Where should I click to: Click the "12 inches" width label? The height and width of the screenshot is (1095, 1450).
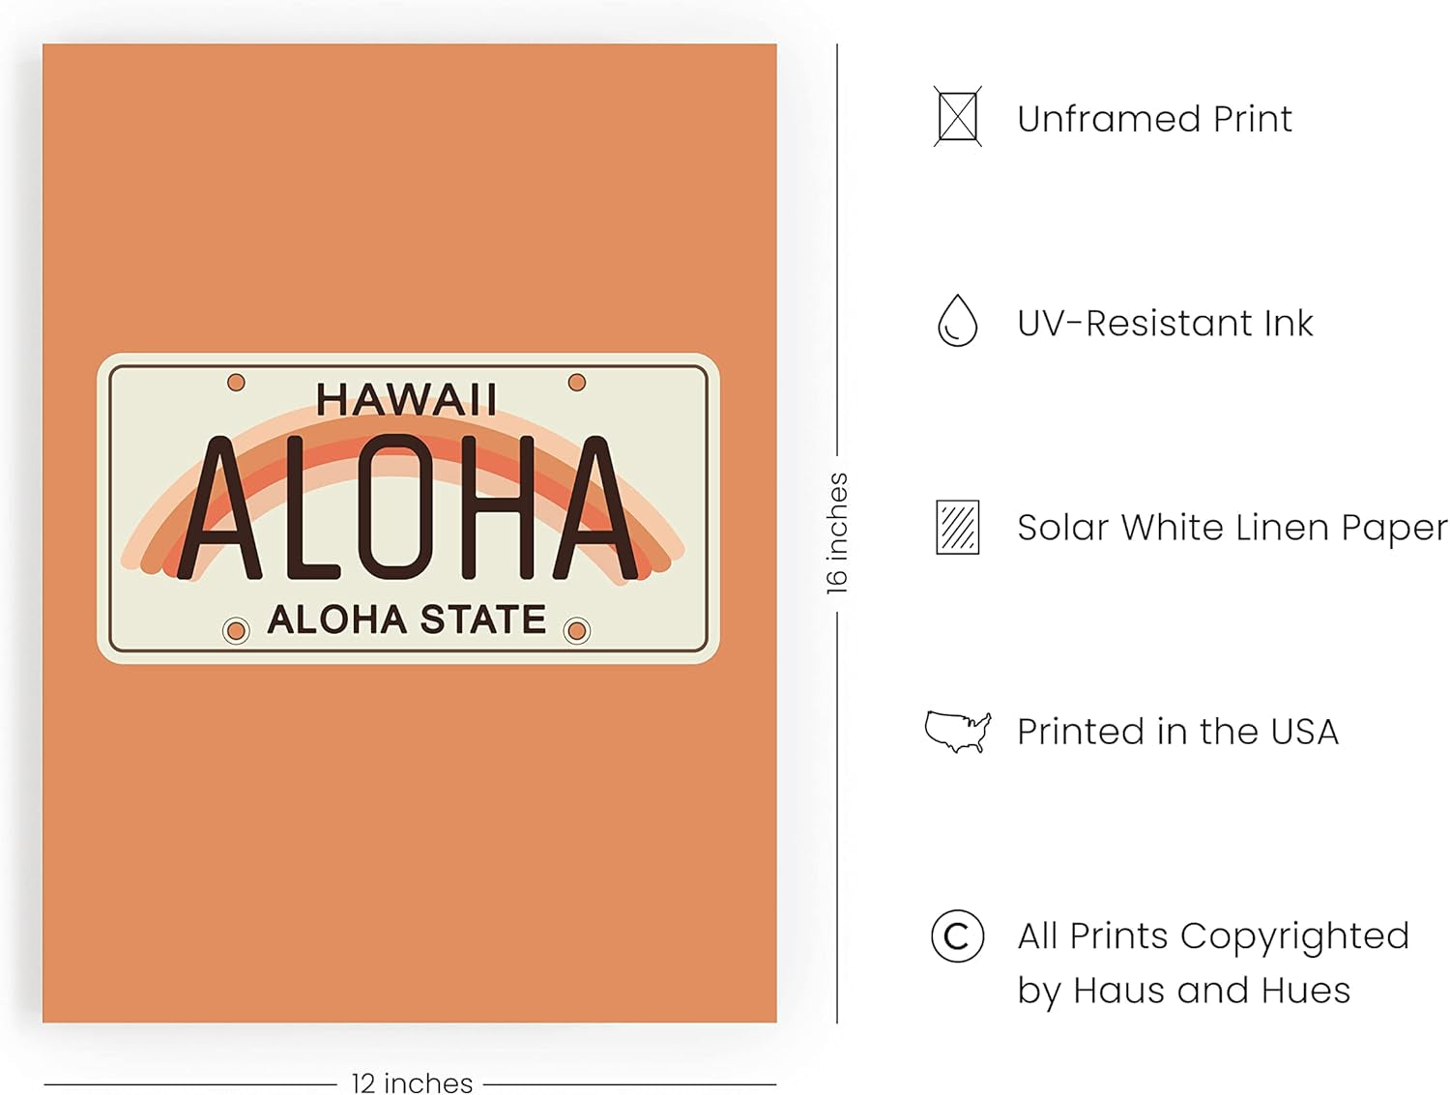(412, 1082)
